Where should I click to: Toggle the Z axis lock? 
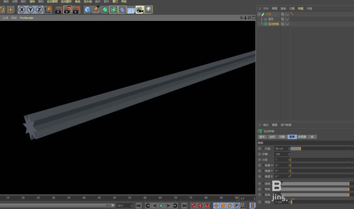point(39,10)
